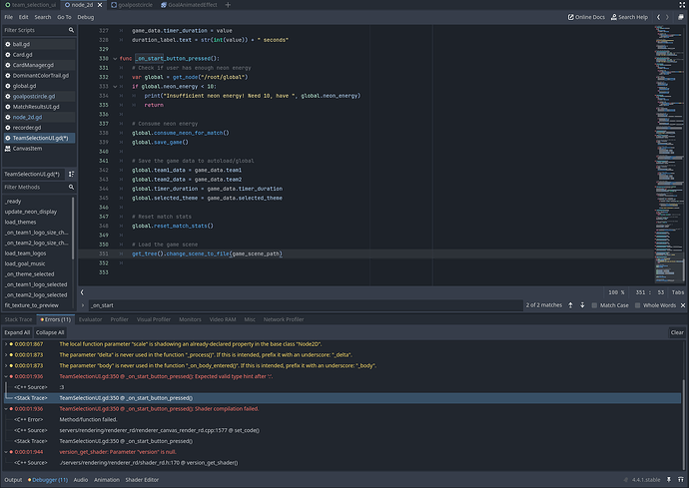Close the node_2d scene tab
Screen dimensions: 689x488
(100, 5)
